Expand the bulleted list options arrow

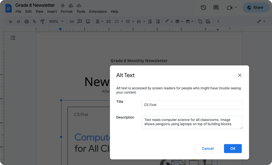click(133, 22)
